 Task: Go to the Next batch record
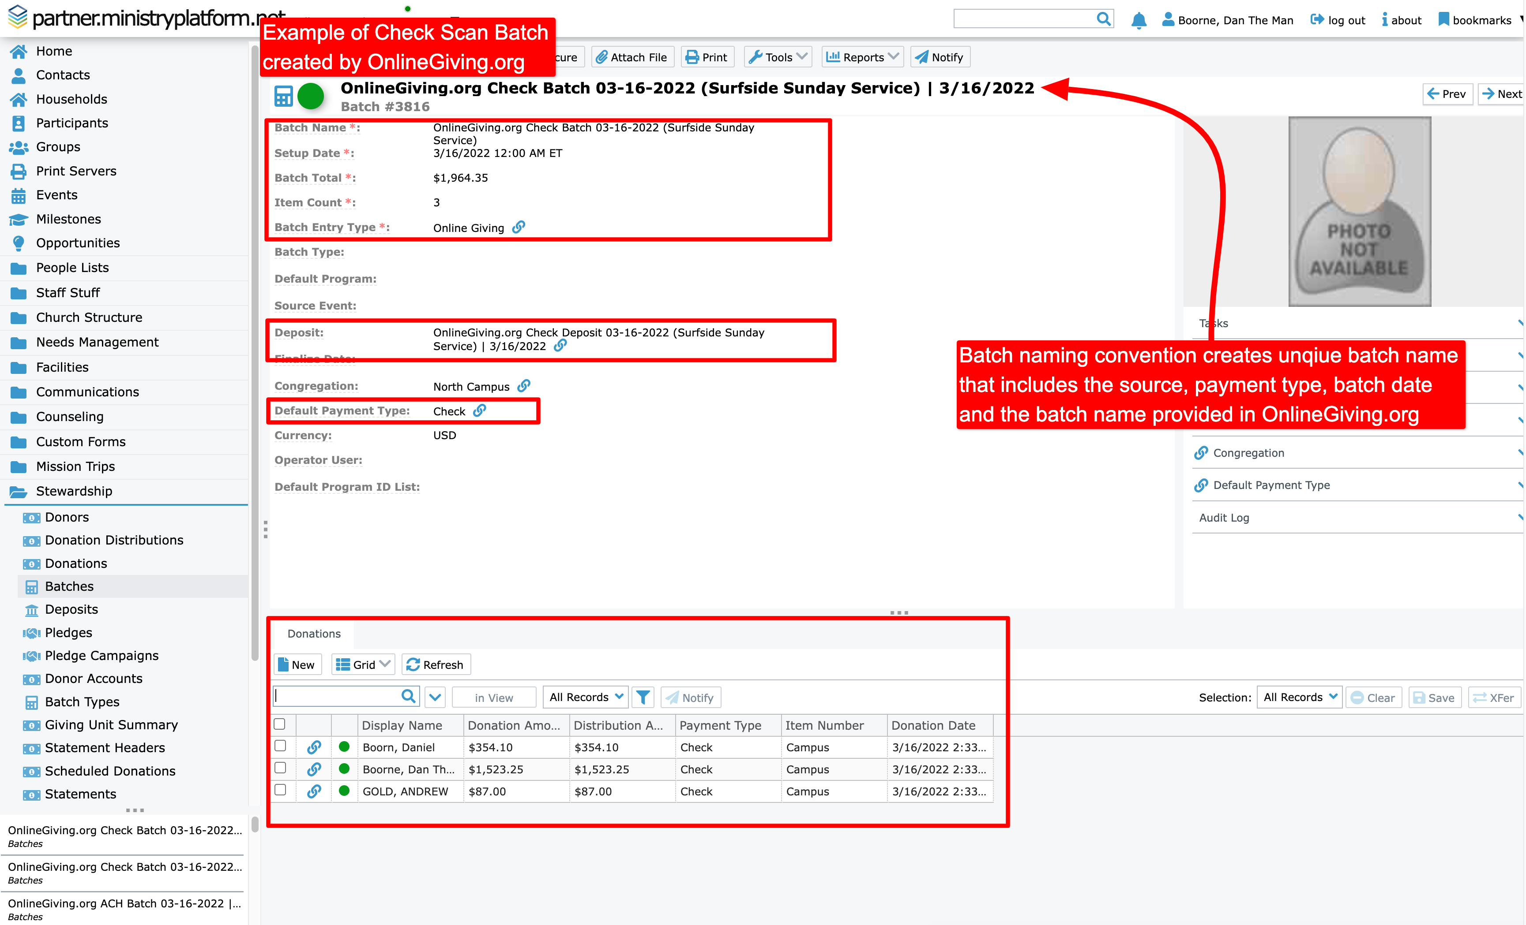click(1502, 94)
